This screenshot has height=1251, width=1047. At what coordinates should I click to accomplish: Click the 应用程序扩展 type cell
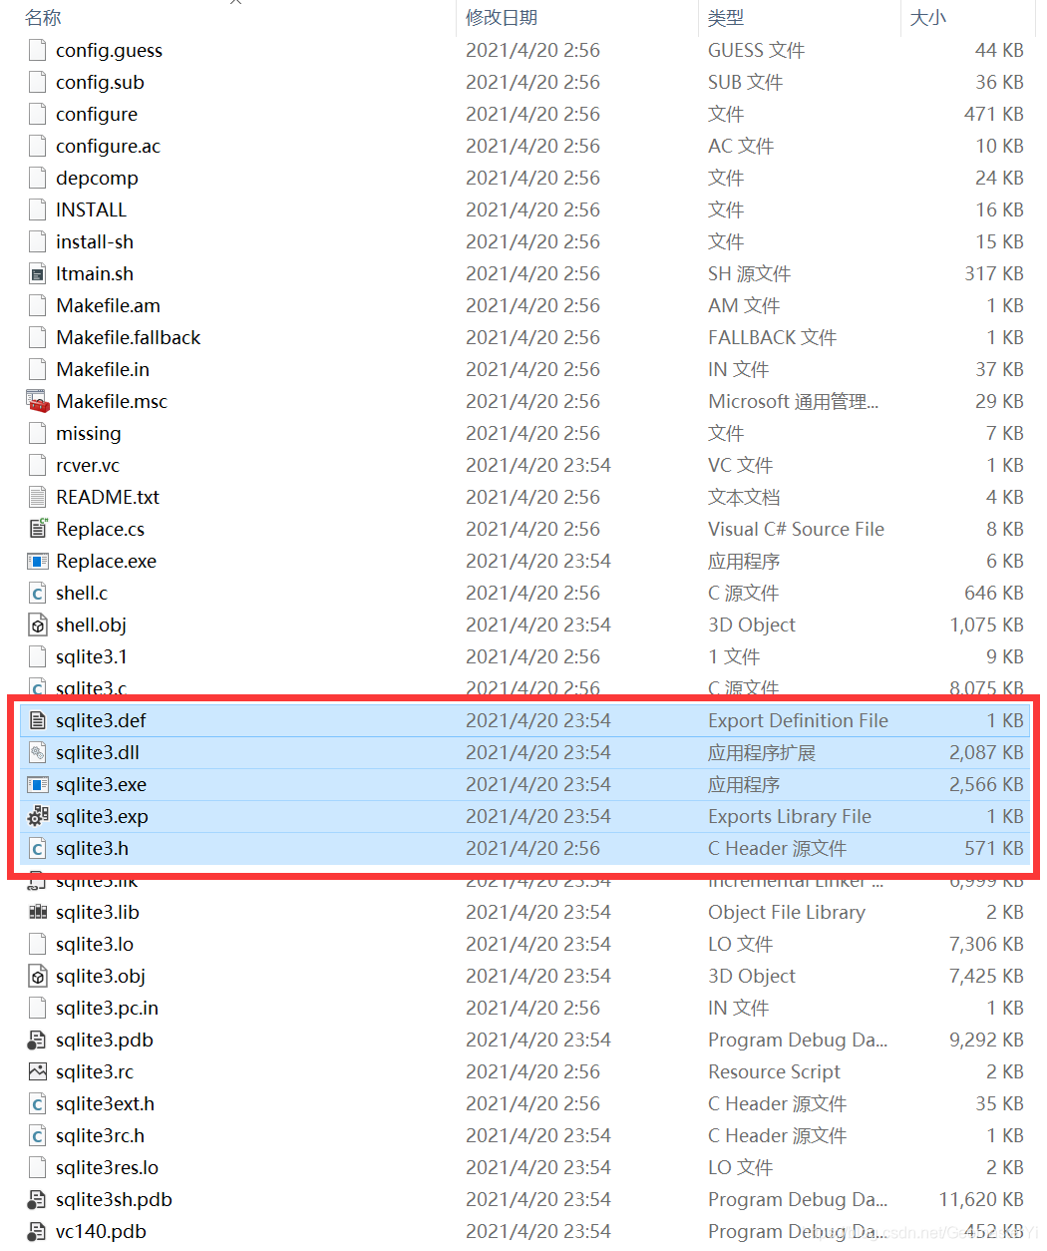click(x=762, y=752)
